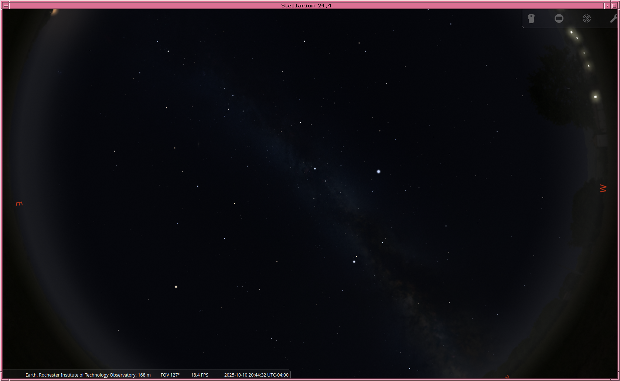Click the partially visible red marker at bottom edge
Image resolution: width=620 pixels, height=381 pixels.
point(507,377)
